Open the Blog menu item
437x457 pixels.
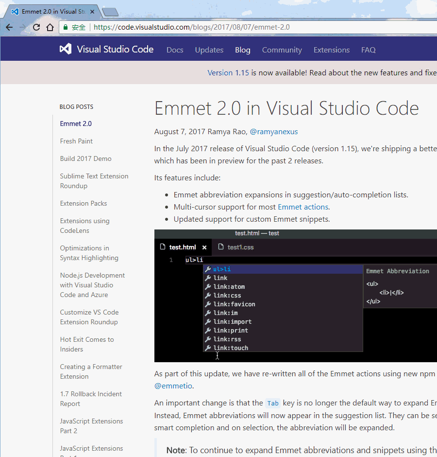pyautogui.click(x=242, y=50)
